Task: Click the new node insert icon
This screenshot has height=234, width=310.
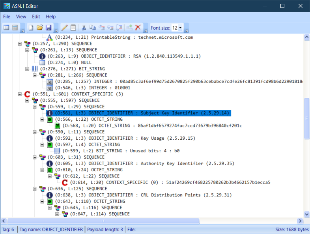Action: [129, 28]
